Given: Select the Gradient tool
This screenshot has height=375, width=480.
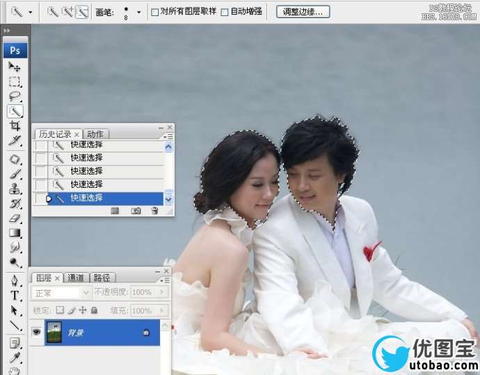Looking at the screenshot, I should [x=15, y=233].
